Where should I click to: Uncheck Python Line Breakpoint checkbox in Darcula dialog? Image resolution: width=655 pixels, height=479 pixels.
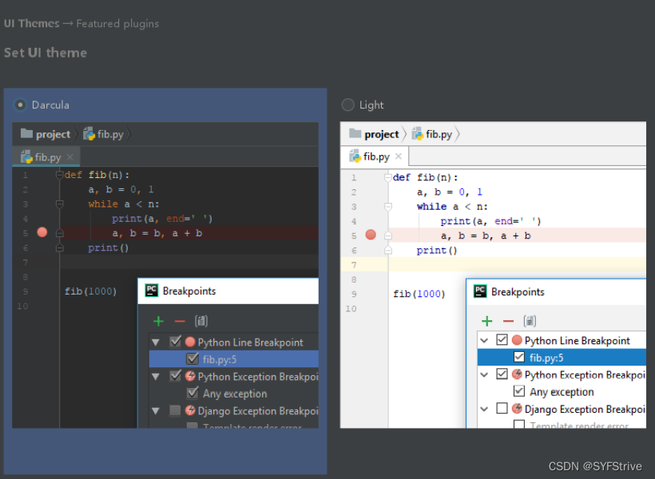(176, 342)
